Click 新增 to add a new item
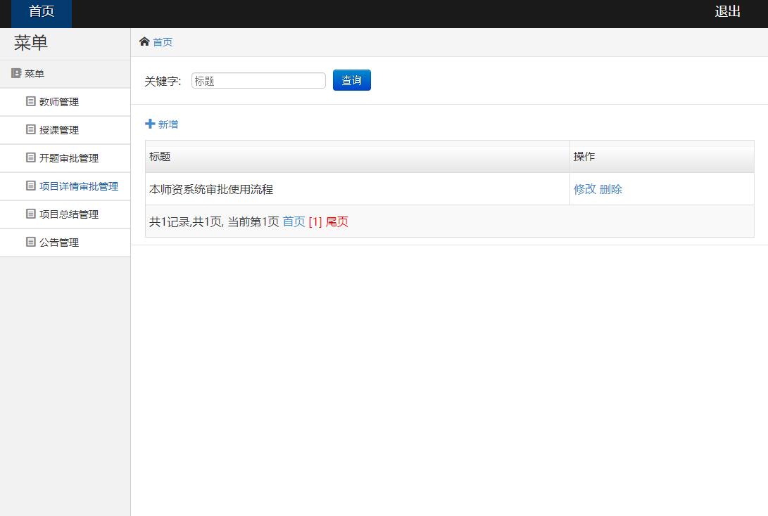 click(168, 124)
